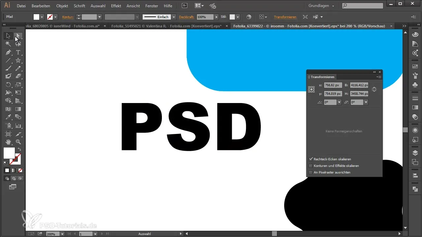Image resolution: width=422 pixels, height=237 pixels.
Task: Switch to Draw Behind mode
Action: 14,178
